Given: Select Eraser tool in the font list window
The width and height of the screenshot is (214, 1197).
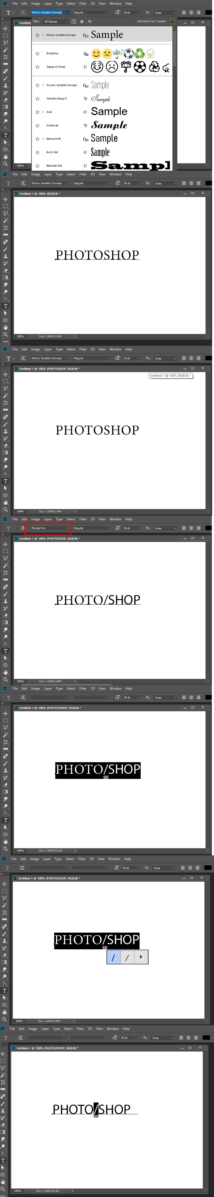Looking at the screenshot, I should (5, 100).
